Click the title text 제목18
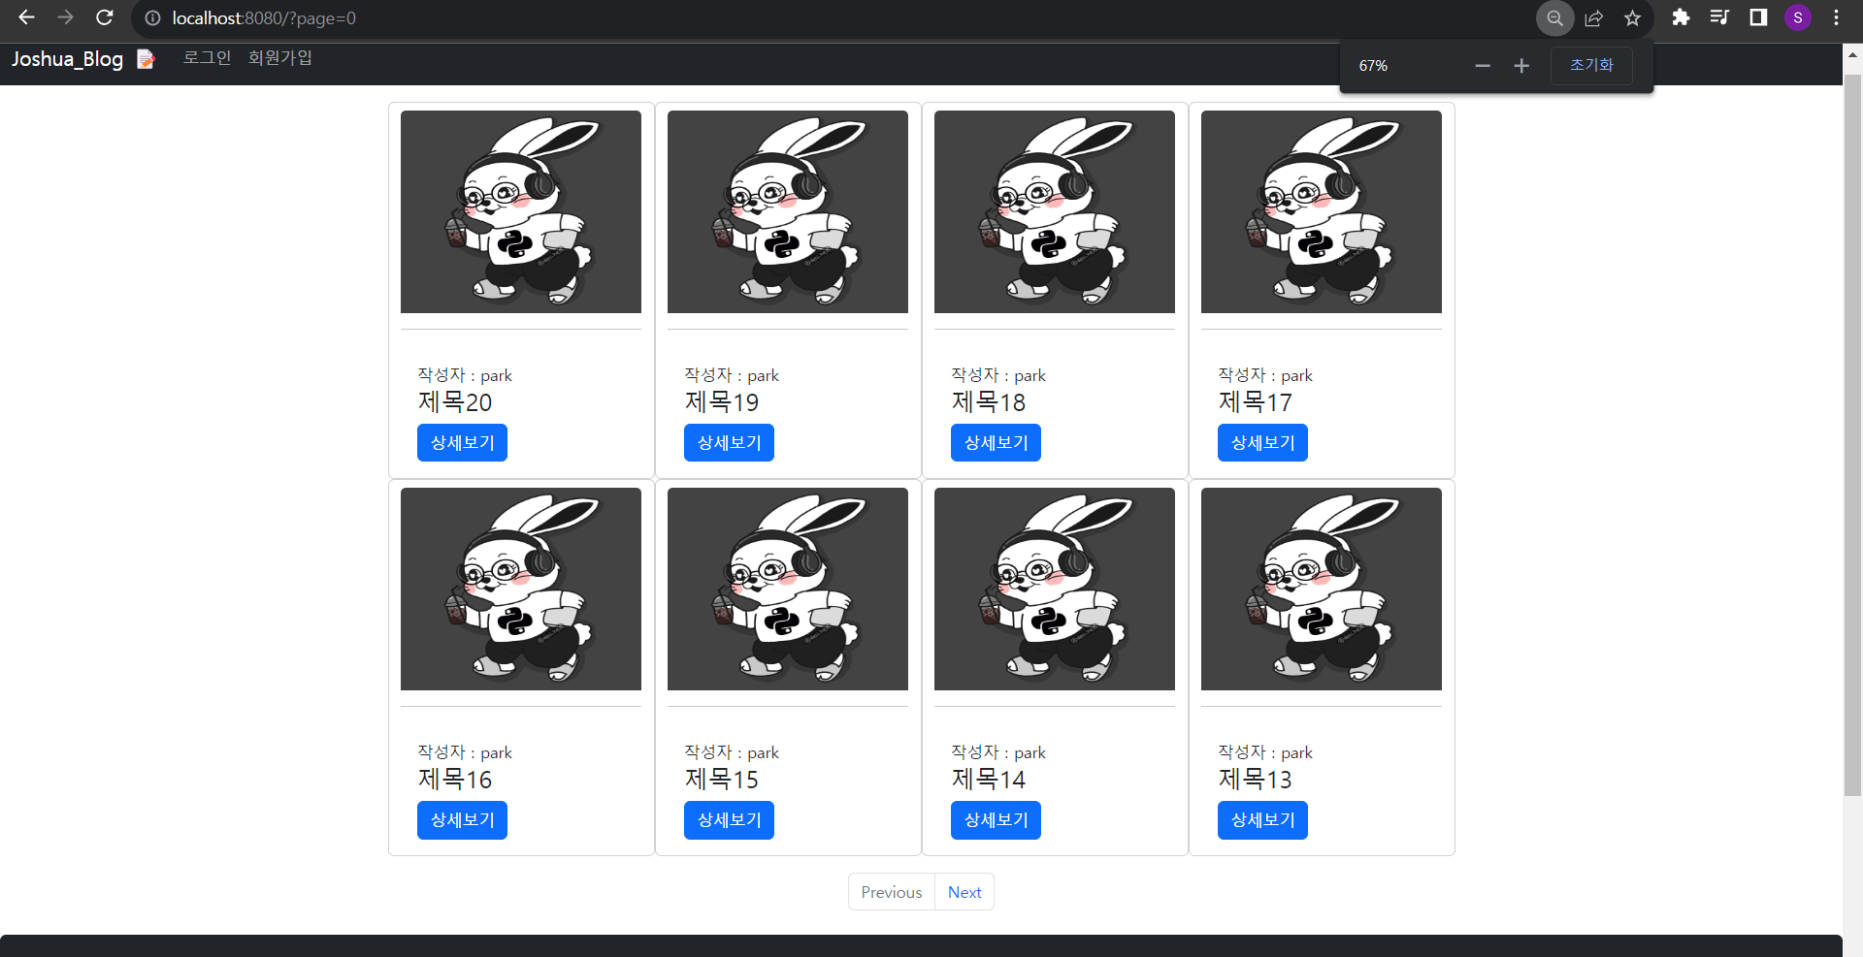 pyautogui.click(x=989, y=401)
